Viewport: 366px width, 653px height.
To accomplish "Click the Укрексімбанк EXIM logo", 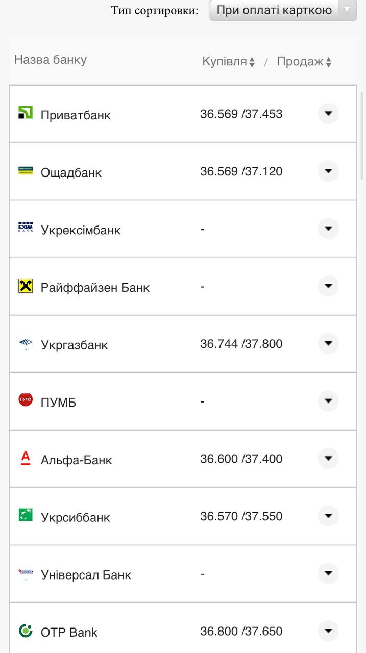I will coord(26,228).
